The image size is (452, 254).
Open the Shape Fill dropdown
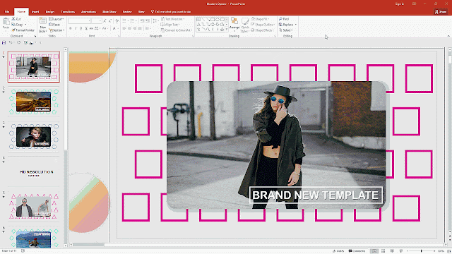point(261,19)
